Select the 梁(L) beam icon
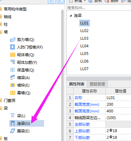This screenshot has height=141, width=131. tap(12, 116)
